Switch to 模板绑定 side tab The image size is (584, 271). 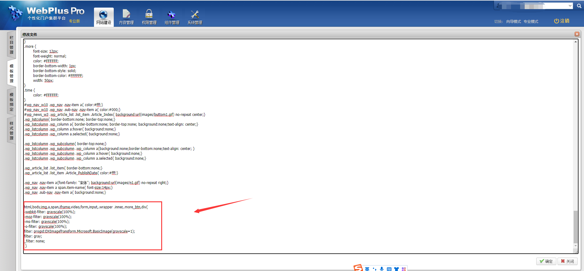click(x=12, y=102)
